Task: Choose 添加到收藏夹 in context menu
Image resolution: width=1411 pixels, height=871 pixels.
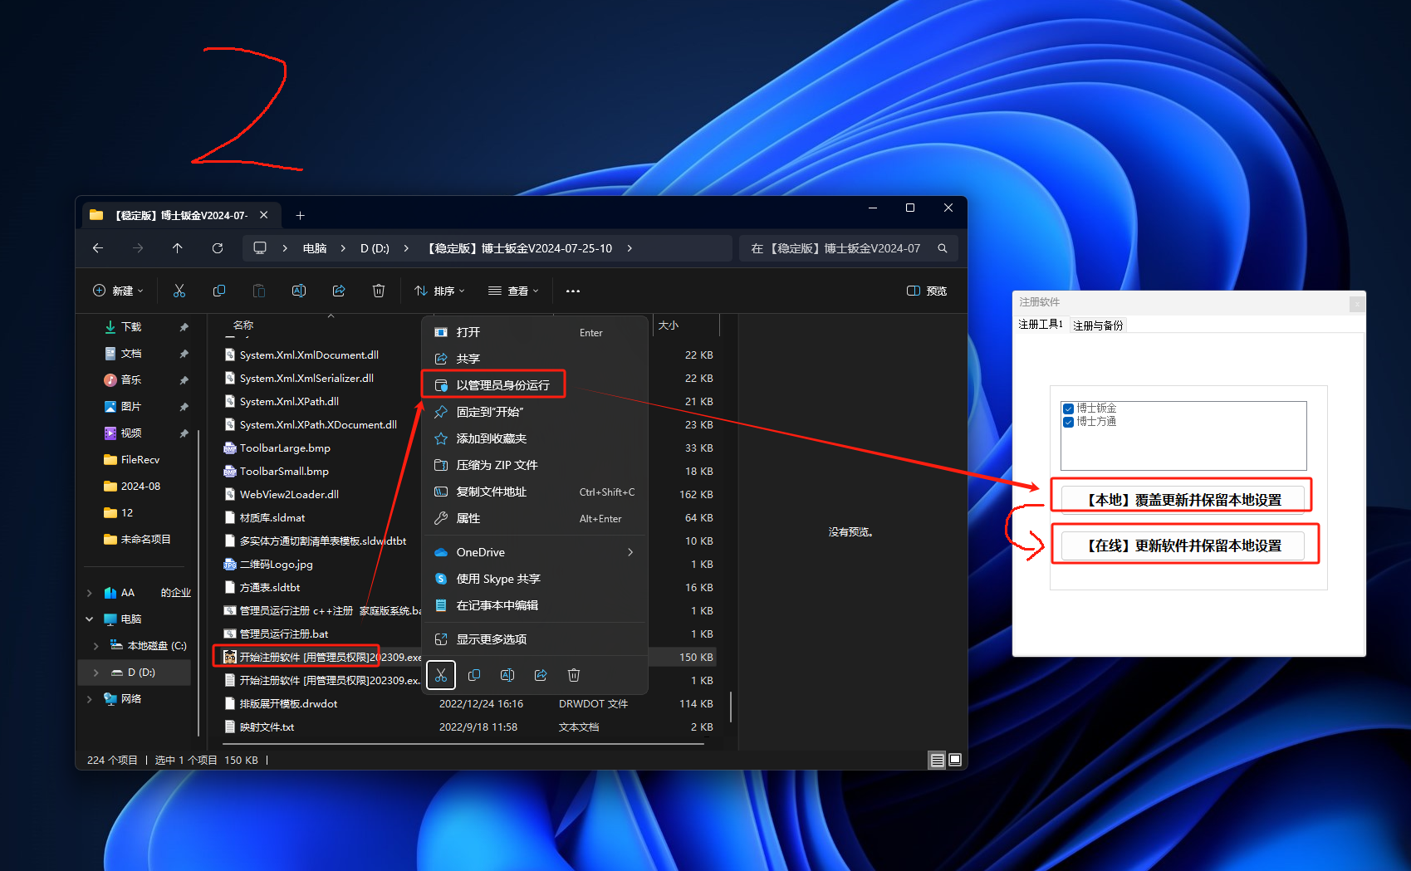Action: (x=534, y=438)
